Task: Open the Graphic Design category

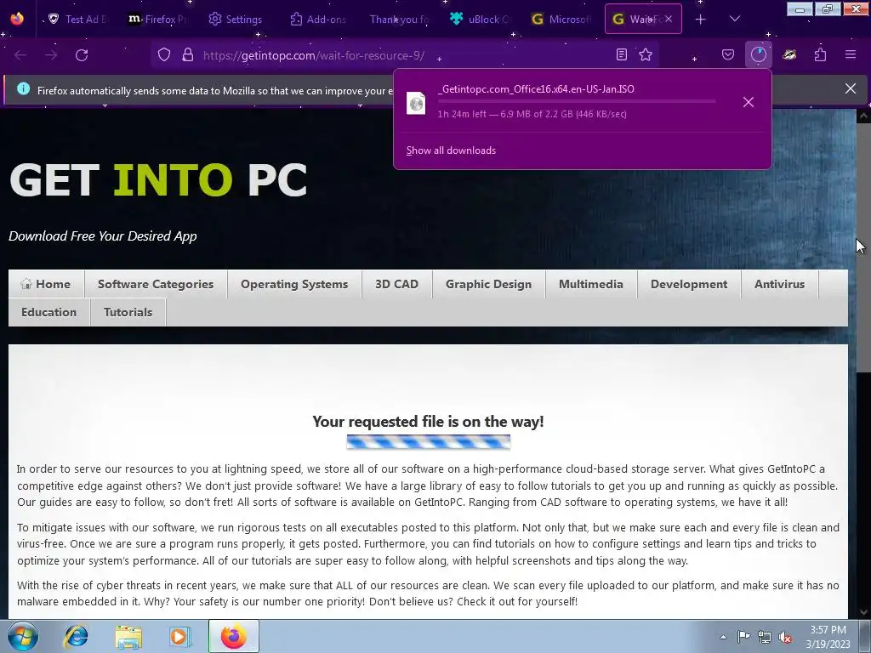Action: click(x=488, y=284)
